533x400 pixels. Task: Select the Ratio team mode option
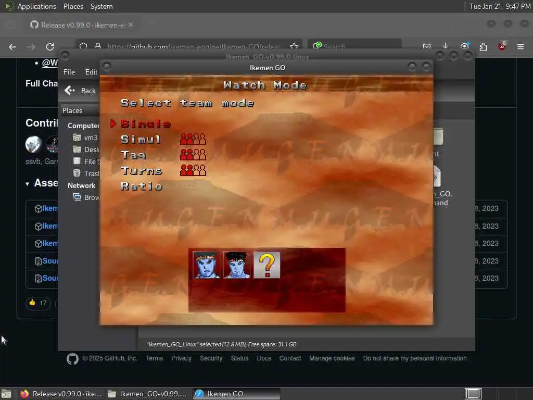click(x=141, y=186)
